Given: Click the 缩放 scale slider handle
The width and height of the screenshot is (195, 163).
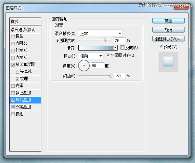Looking at the screenshot, I should coord(111,76).
